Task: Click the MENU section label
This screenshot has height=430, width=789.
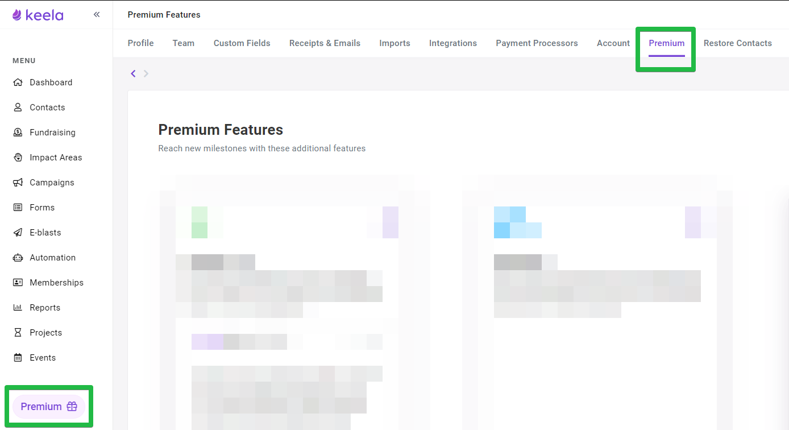Action: (24, 61)
